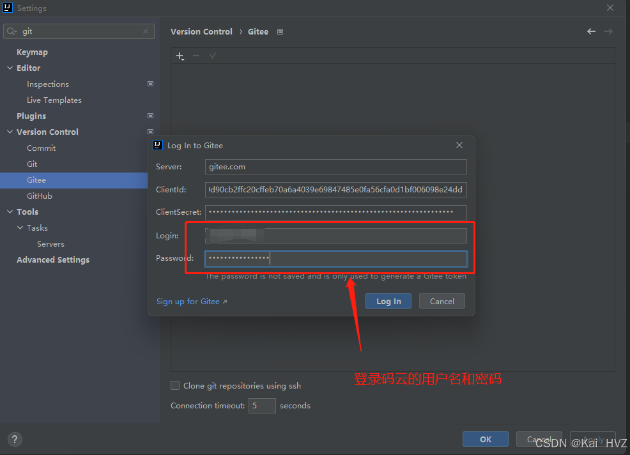The height and width of the screenshot is (455, 630).
Task: Click the project-level icon next to Plugins
Action: click(150, 116)
